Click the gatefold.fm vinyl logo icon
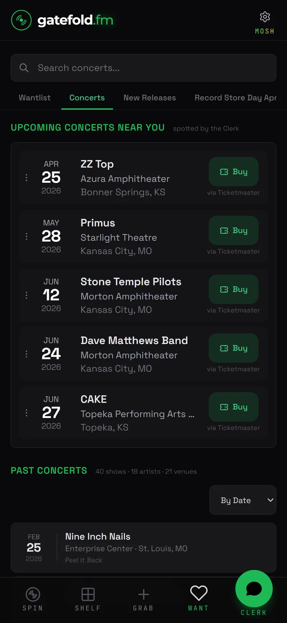287x623 pixels. pos(21,20)
